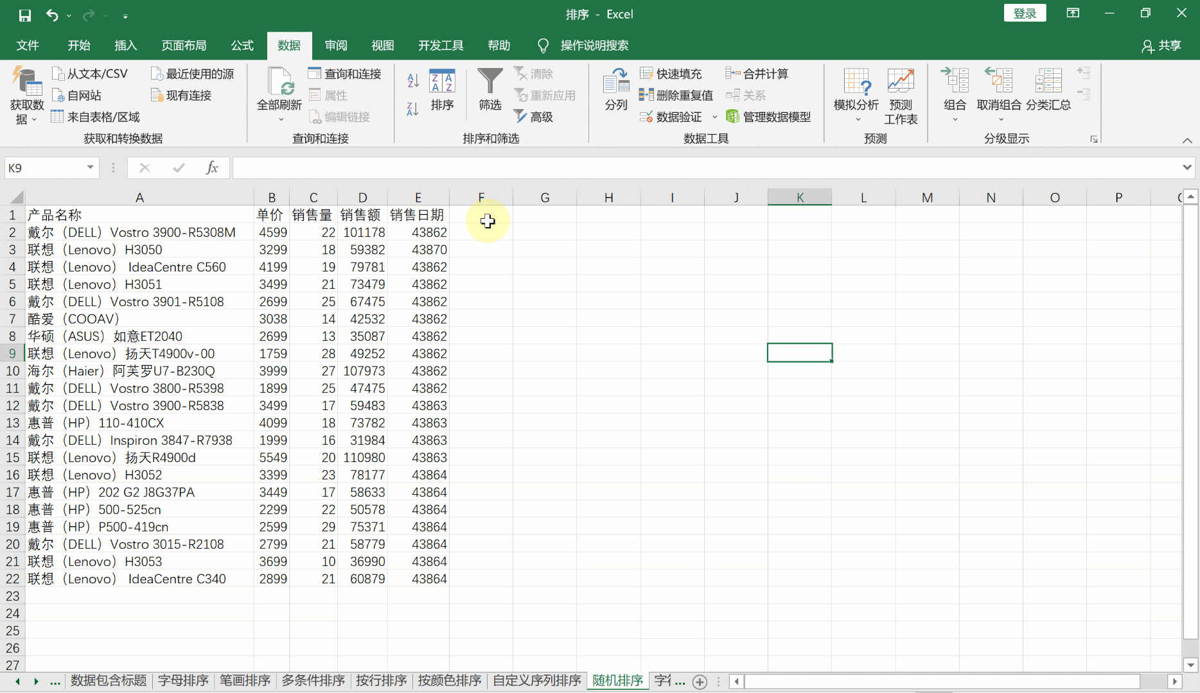Open Manage Data Model (管理数据模型)
This screenshot has width=1200, height=693.
(x=768, y=117)
